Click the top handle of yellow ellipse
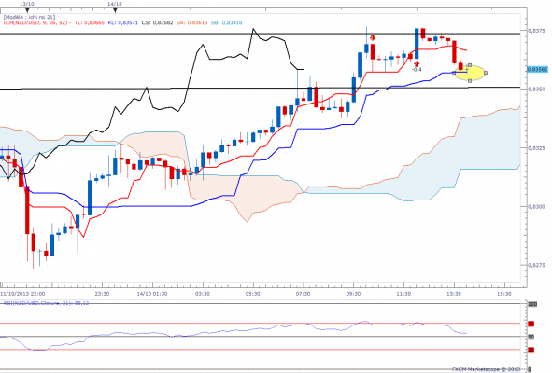This screenshot has width=552, height=373. [470, 65]
